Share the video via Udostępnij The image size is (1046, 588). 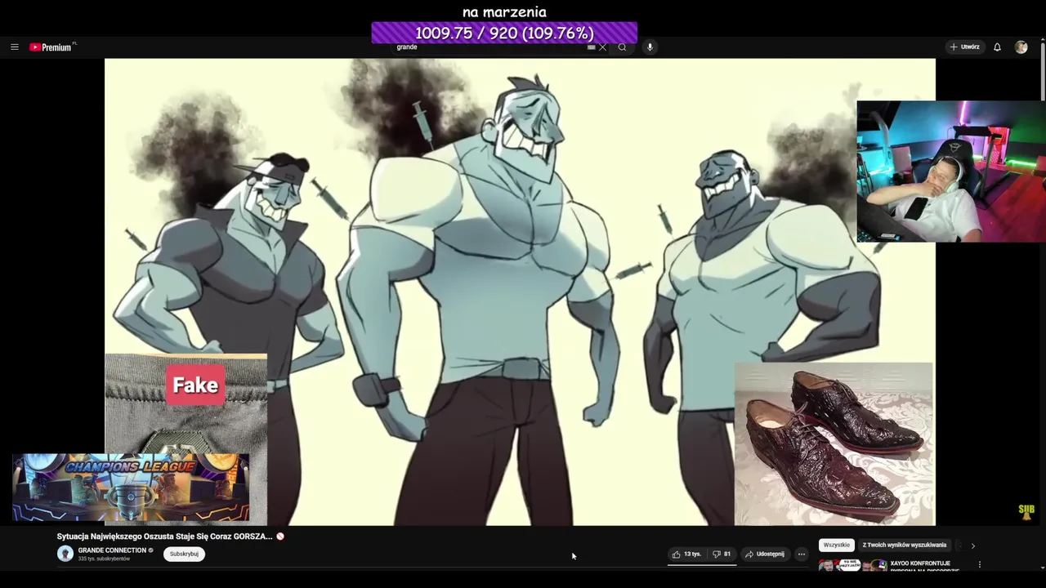coord(765,555)
